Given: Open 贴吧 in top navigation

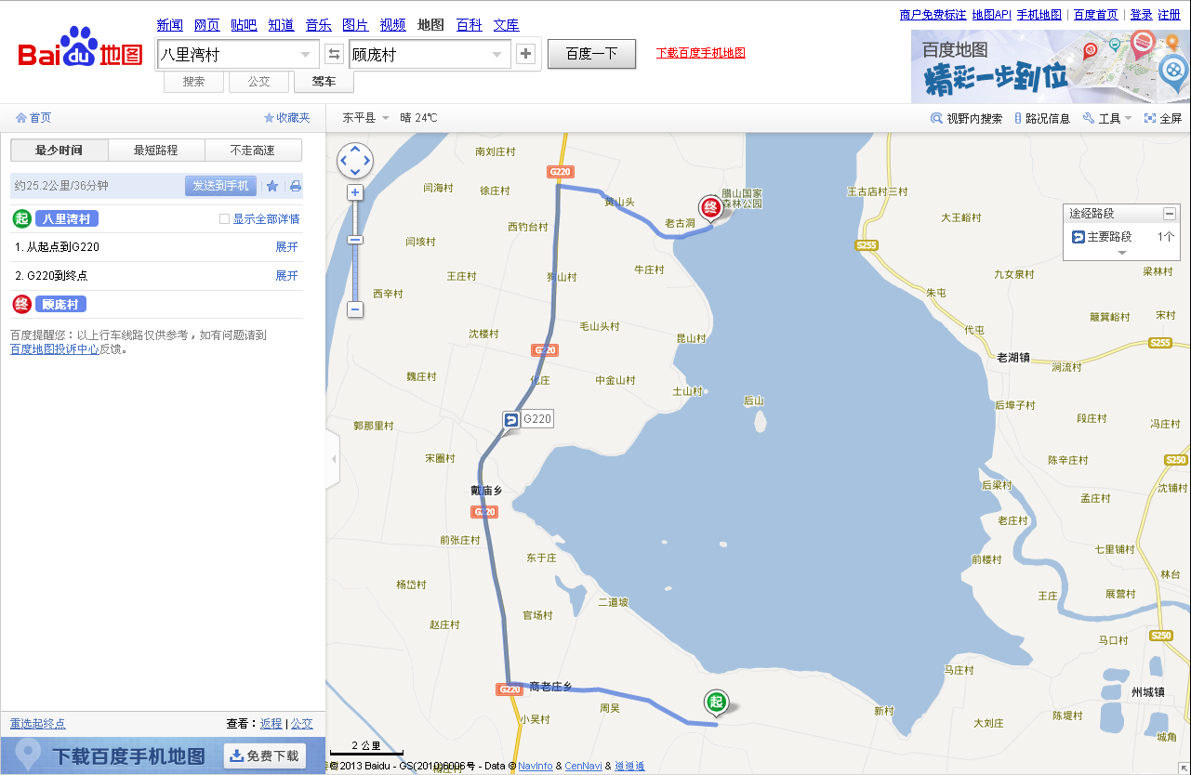Looking at the screenshot, I should [244, 25].
